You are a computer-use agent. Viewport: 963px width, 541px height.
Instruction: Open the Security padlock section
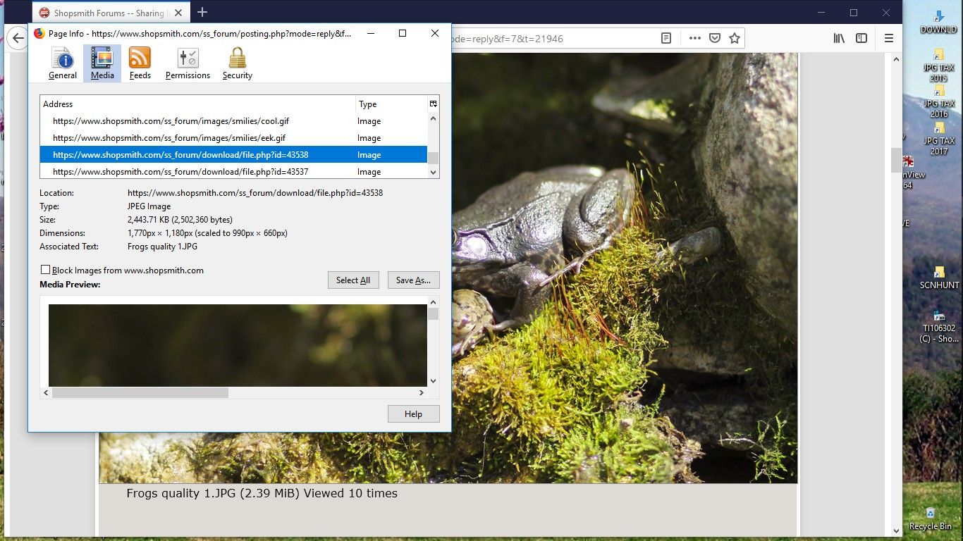[x=238, y=63]
